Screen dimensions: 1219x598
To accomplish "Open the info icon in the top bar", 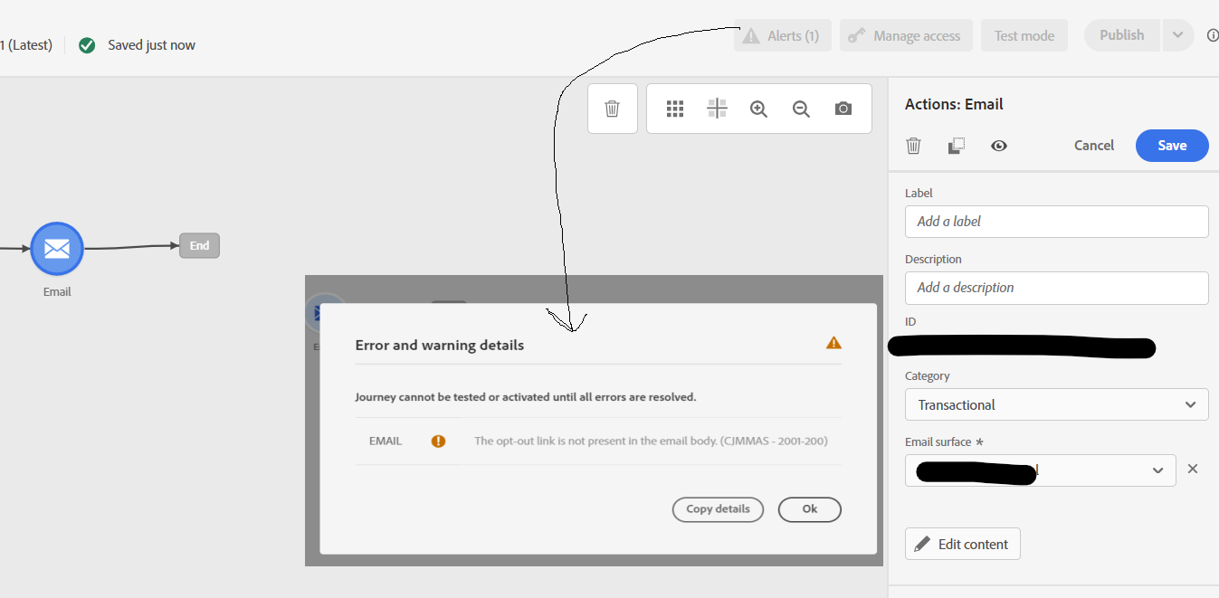I will coord(1213,35).
